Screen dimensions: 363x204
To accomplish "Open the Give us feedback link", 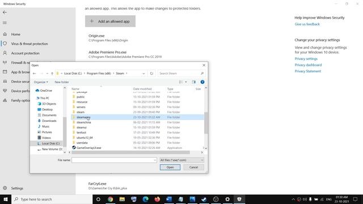I will coord(307,24).
